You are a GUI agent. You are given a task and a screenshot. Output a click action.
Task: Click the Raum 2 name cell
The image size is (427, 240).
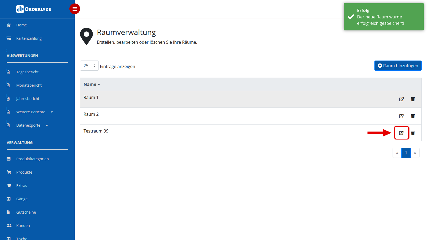[91, 114]
